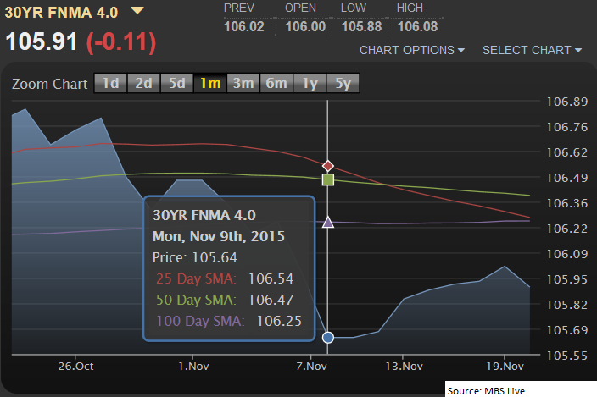Click the LOW value 105.88
The height and width of the screenshot is (397, 597).
click(361, 26)
